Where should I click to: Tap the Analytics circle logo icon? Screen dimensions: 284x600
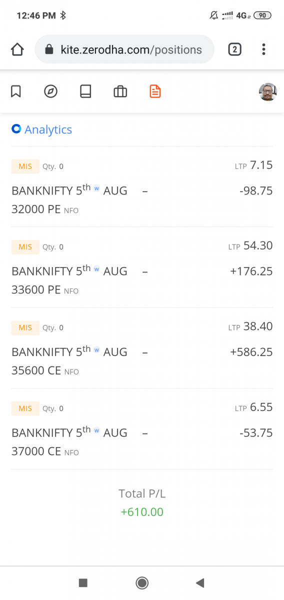(x=16, y=129)
